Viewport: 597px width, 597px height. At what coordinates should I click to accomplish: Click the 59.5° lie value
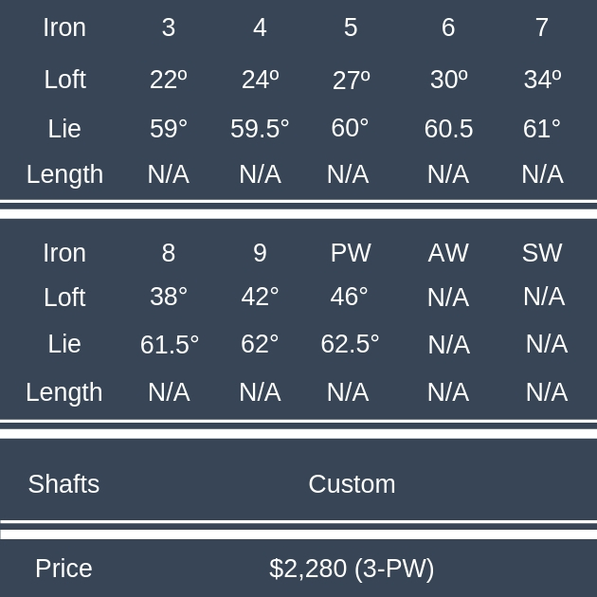tap(260, 129)
